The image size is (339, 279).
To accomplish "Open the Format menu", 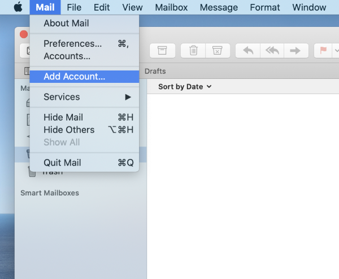I will click(265, 7).
